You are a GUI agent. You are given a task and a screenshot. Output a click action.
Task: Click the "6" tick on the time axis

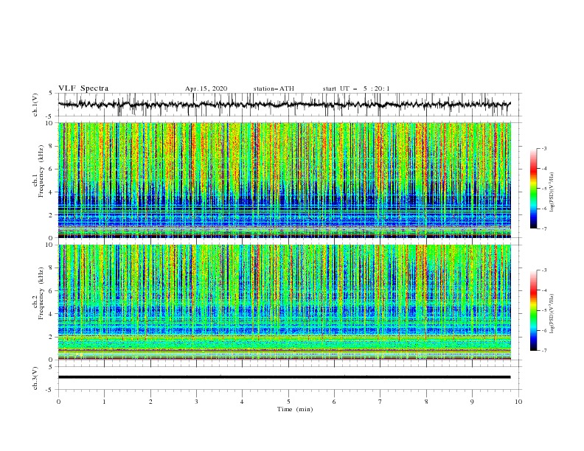tap(334, 402)
